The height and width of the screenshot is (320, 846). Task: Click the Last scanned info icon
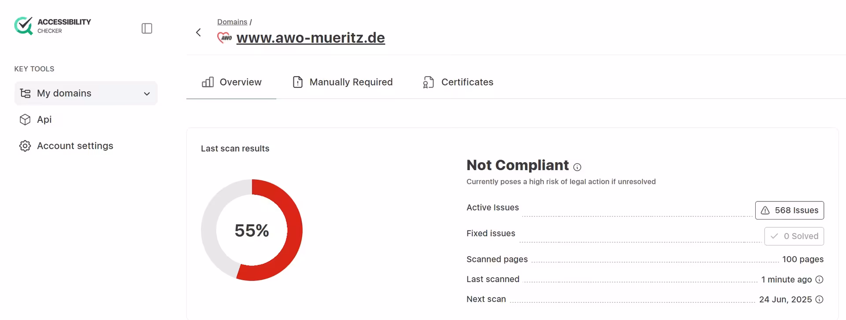(x=819, y=279)
